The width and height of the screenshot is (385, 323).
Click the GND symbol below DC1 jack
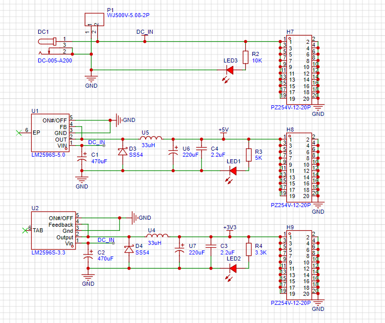[91, 78]
